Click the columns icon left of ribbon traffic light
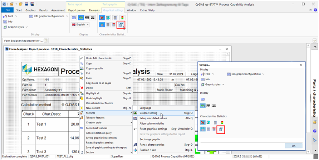Image resolution: width=319 pixels, height=160 pixels. tap(115, 18)
